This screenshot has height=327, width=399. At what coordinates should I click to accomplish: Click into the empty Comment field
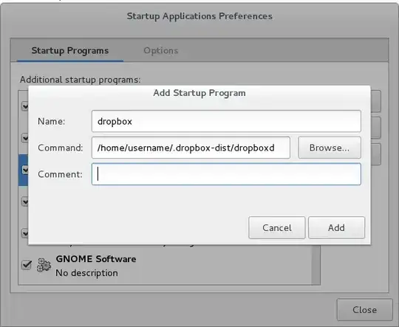coord(226,174)
